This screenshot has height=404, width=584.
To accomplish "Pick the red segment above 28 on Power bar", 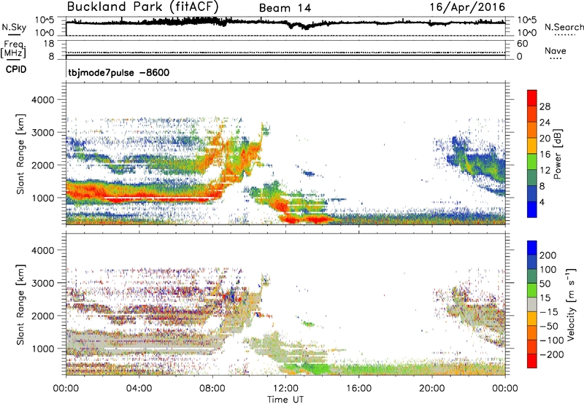I will point(532,98).
